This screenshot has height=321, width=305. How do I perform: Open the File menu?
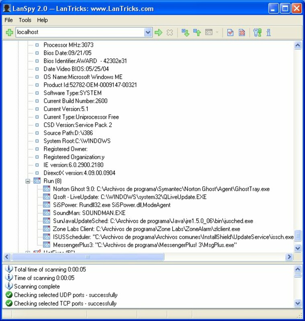8,20
